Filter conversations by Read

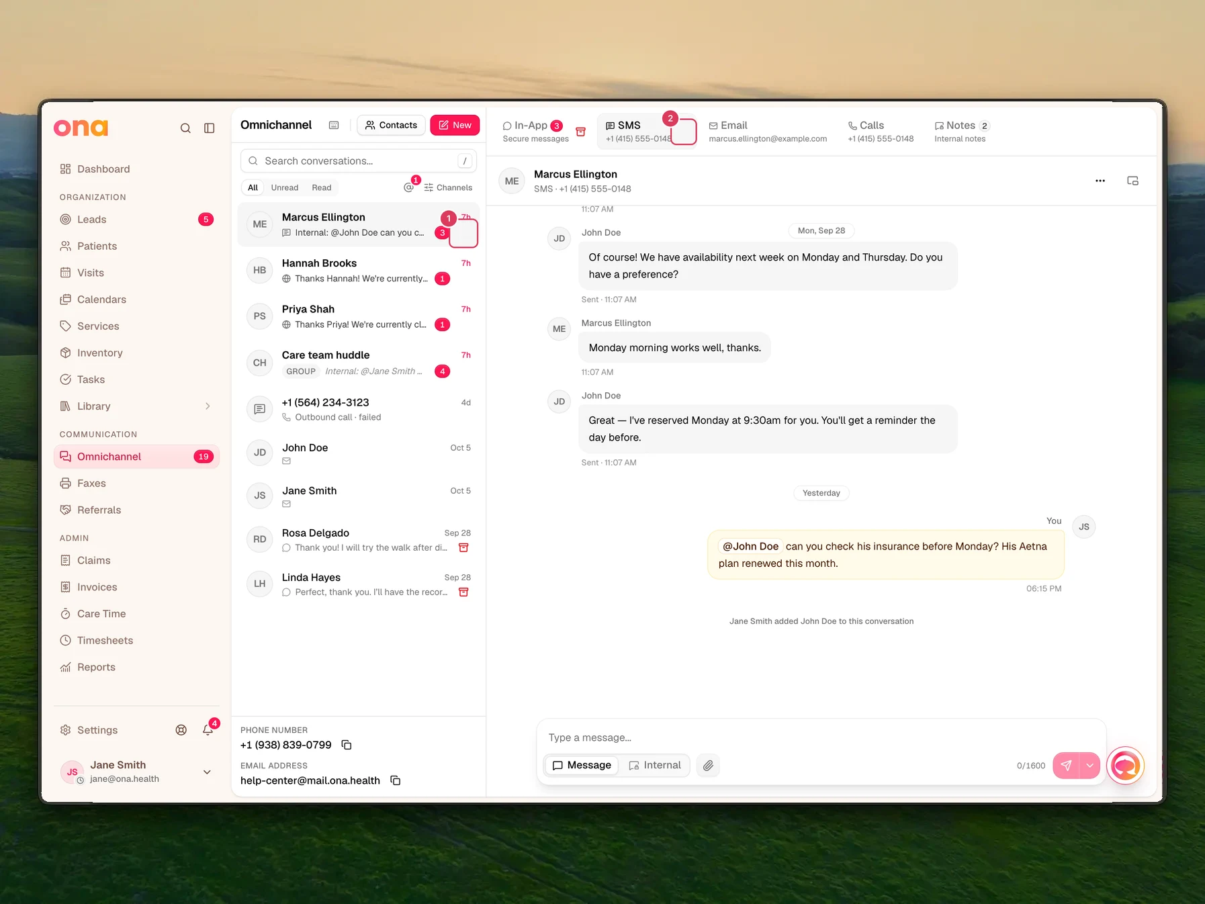(x=322, y=187)
